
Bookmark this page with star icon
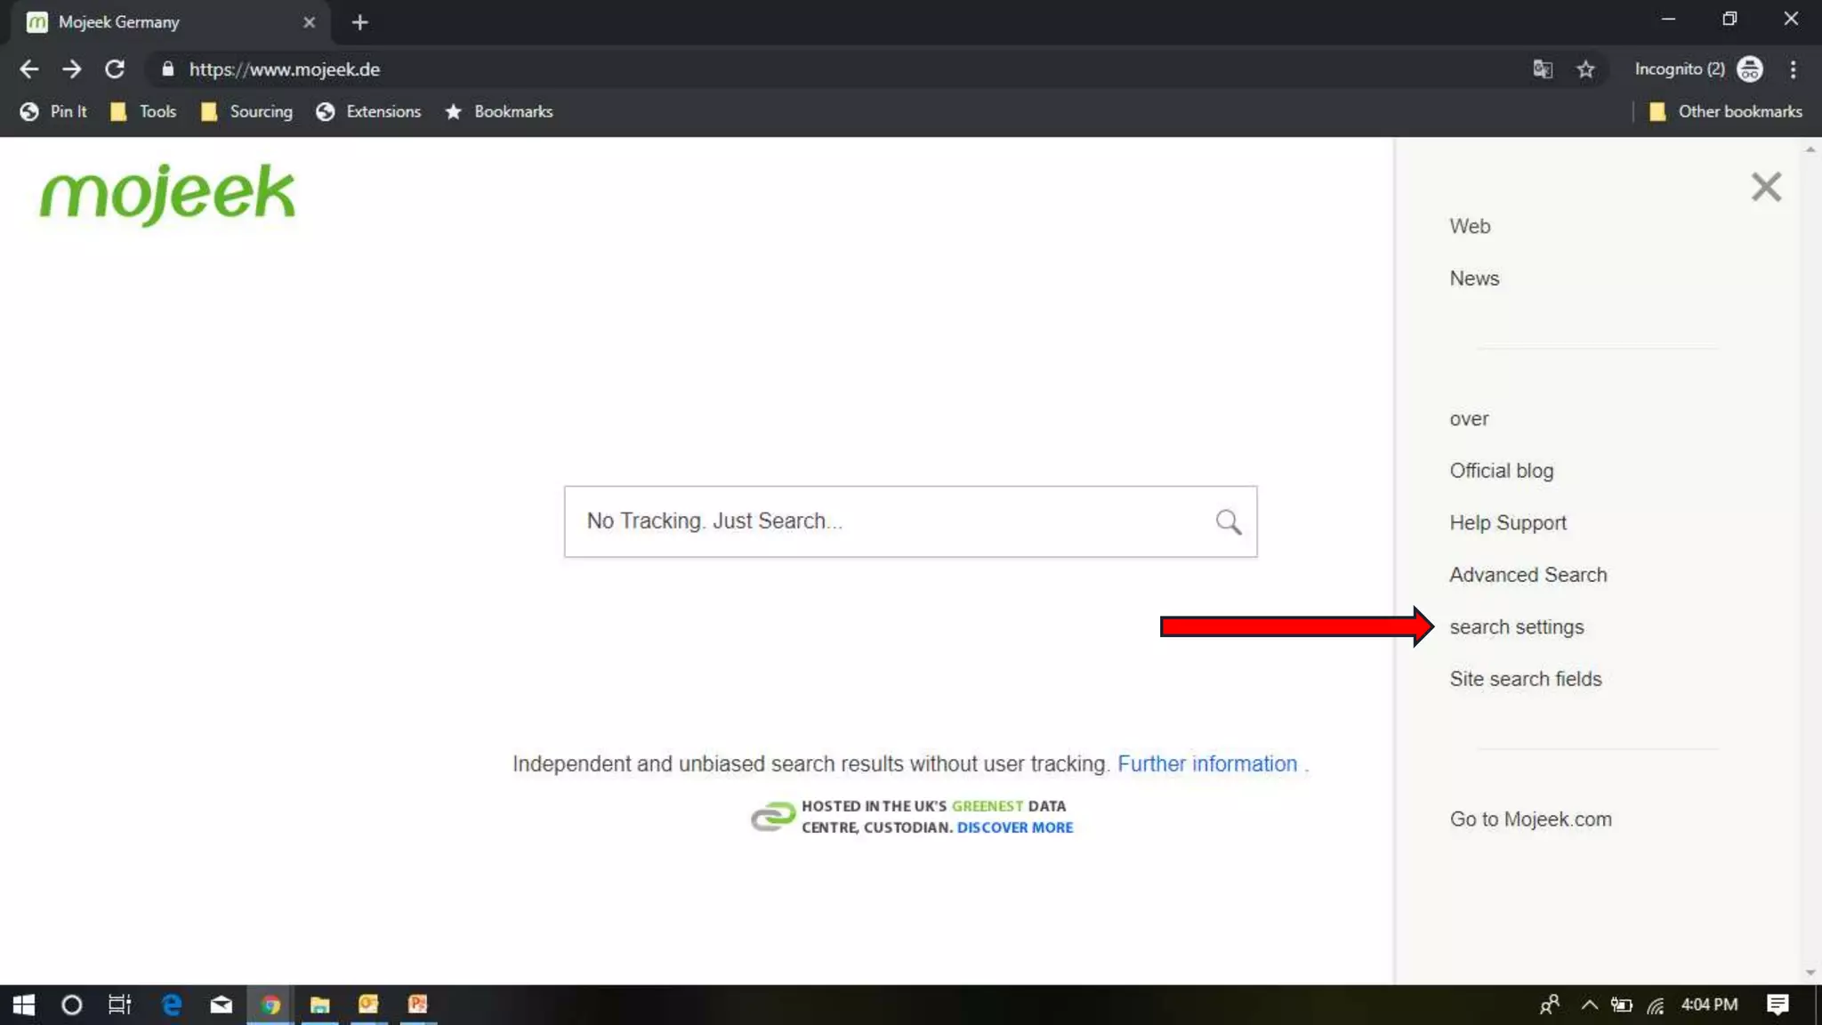[x=1585, y=69]
